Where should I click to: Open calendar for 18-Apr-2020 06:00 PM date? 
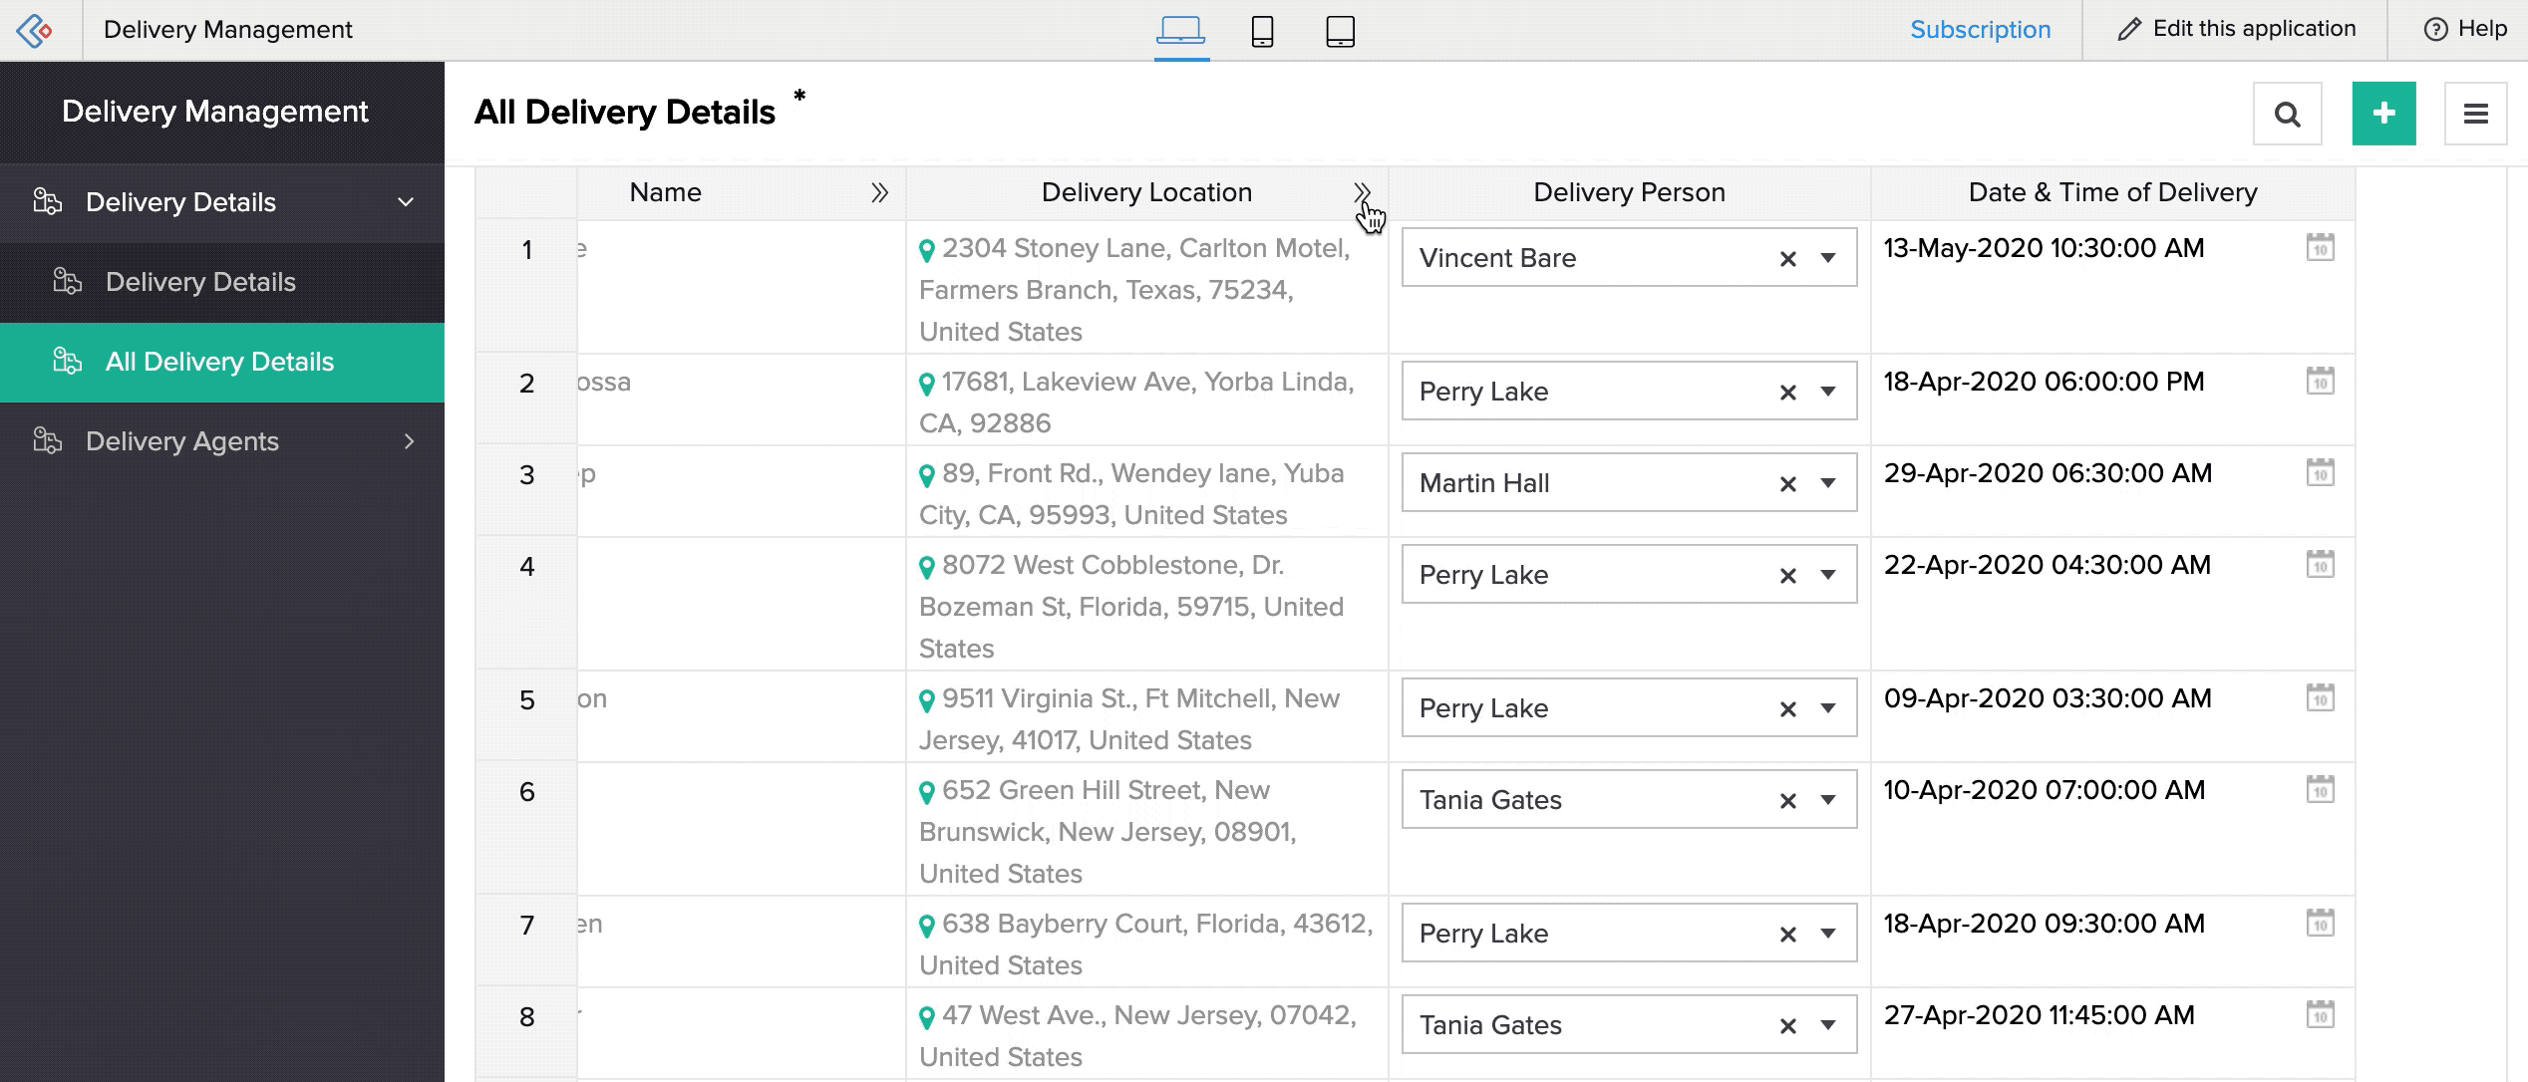(x=2320, y=381)
